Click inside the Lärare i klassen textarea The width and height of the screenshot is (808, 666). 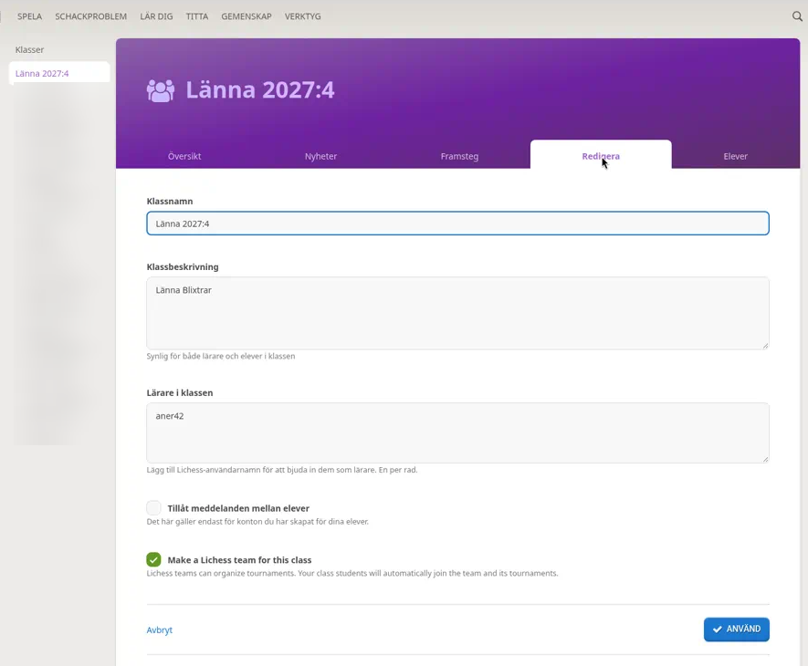coord(457,432)
